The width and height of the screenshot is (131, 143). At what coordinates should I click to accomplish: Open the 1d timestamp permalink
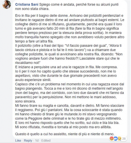click(37, 141)
